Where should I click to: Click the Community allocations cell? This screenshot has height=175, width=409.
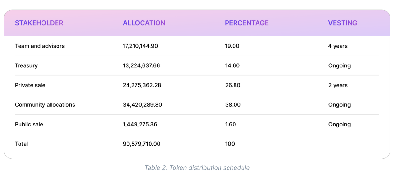45,105
